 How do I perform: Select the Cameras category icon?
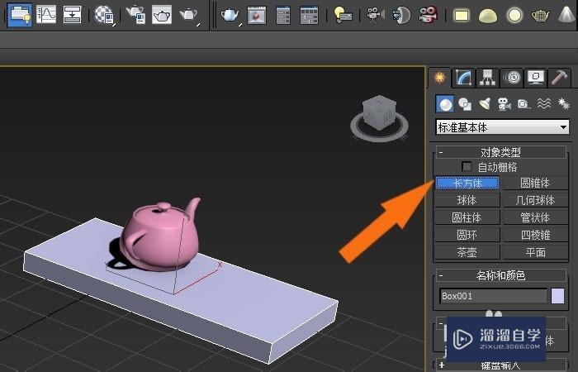pos(505,104)
